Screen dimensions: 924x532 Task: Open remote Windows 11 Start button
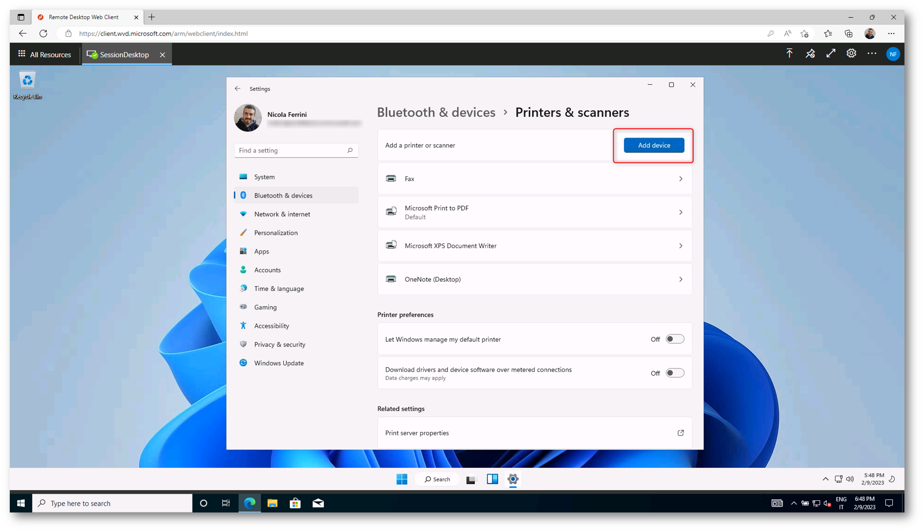[402, 479]
